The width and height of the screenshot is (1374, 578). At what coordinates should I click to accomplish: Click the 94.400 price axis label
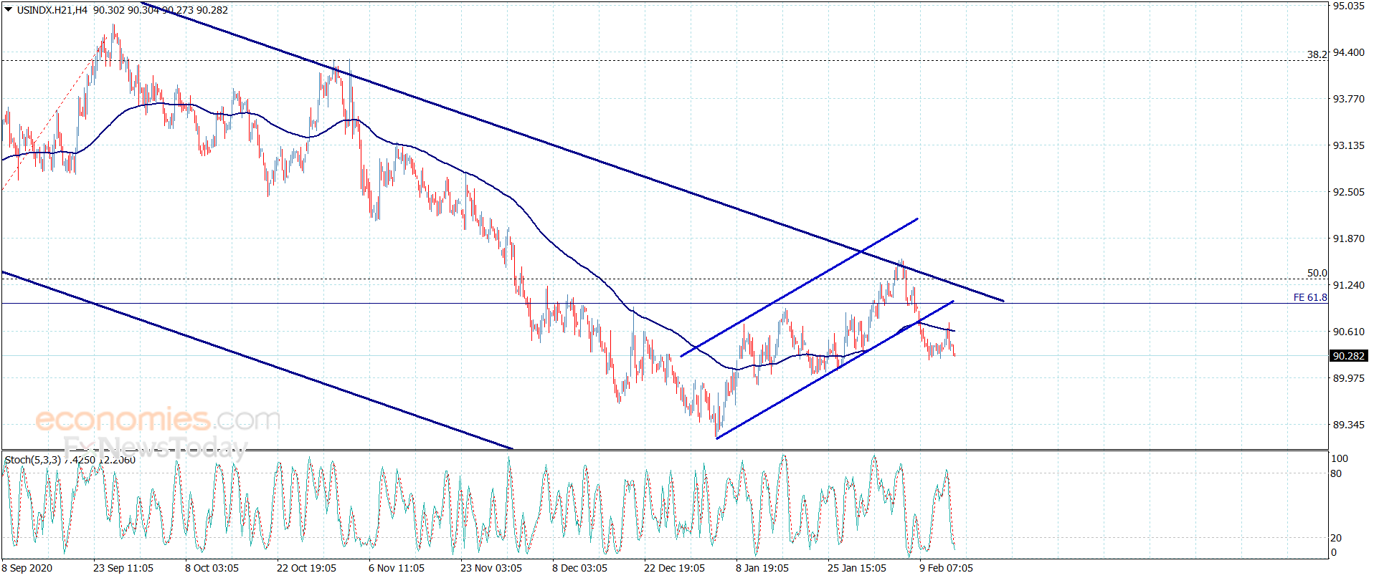(1348, 52)
